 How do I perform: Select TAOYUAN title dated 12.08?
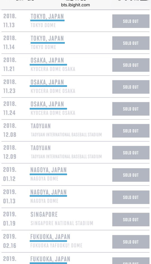[x=41, y=126]
